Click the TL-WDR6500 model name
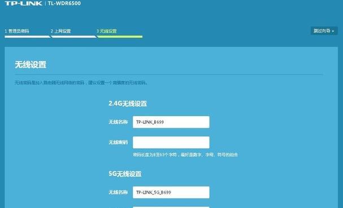343x208 pixels. tap(64, 3)
